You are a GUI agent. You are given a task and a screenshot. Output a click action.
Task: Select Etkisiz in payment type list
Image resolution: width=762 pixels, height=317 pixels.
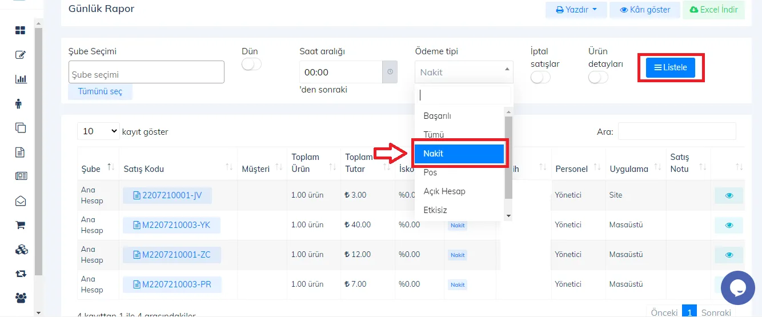tap(460, 210)
